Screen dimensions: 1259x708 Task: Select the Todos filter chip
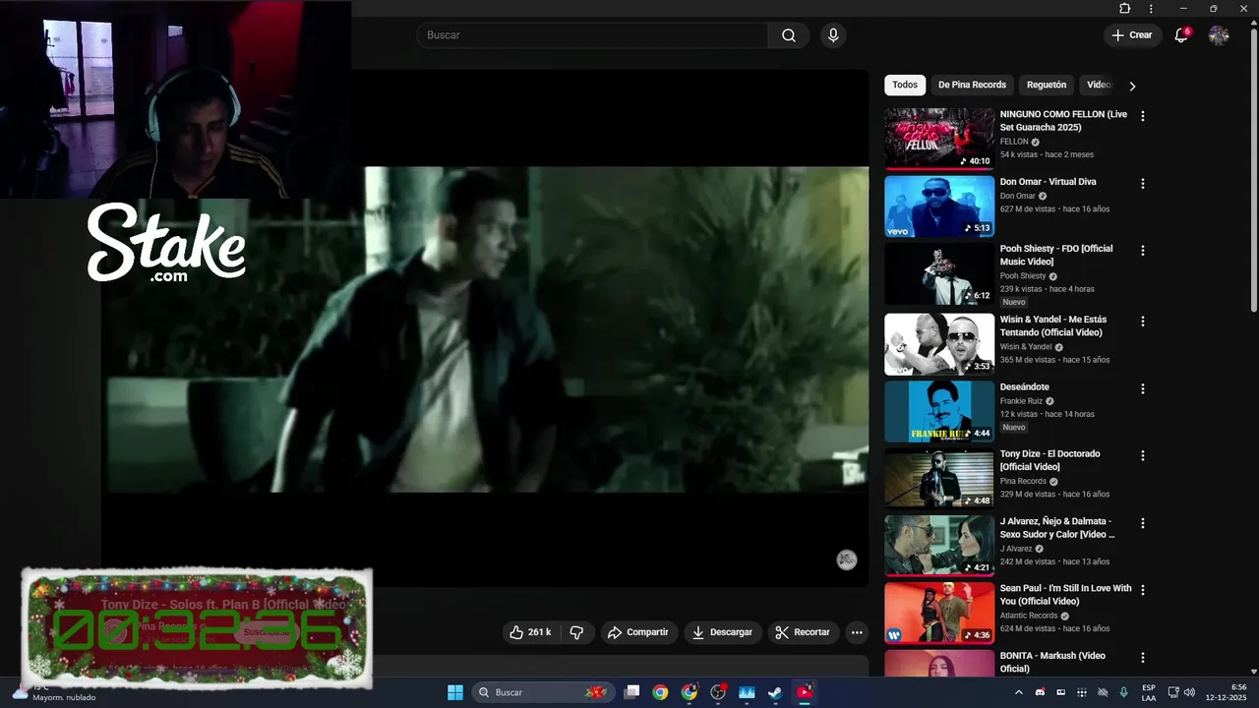tap(905, 85)
